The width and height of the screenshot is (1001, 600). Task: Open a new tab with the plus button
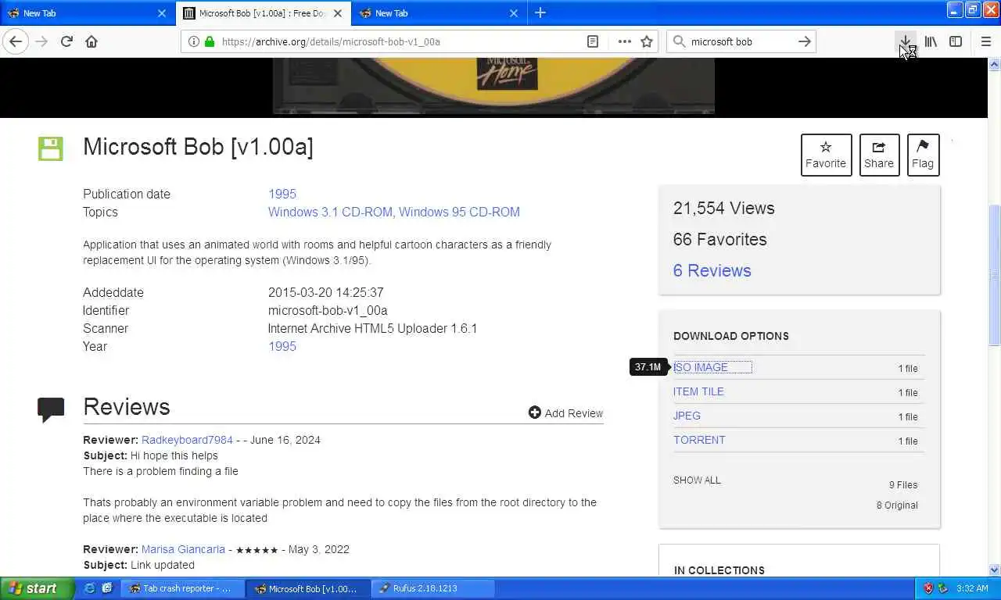[x=540, y=12]
